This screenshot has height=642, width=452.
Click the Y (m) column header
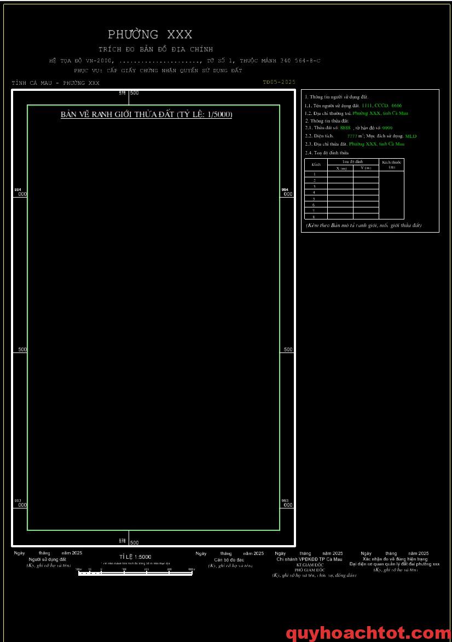click(366, 168)
